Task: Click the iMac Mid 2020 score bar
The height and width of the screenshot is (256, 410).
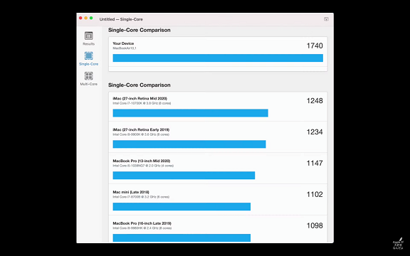Action: tap(190, 113)
